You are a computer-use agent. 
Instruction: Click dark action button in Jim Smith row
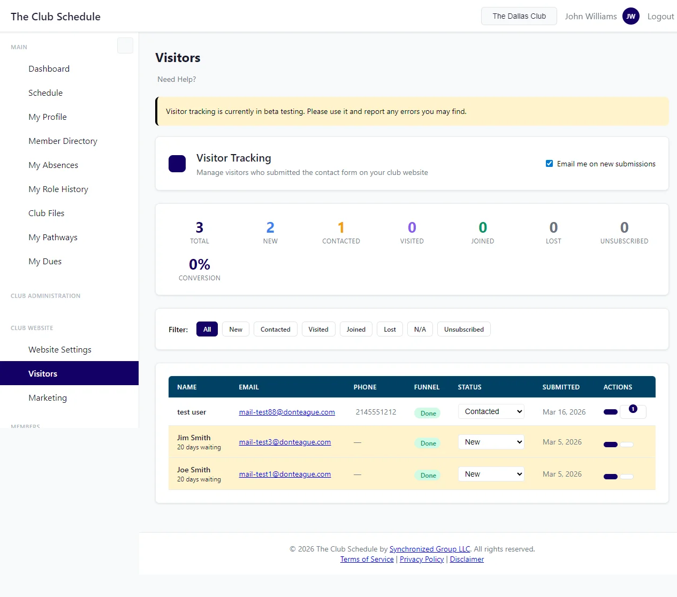(x=610, y=445)
